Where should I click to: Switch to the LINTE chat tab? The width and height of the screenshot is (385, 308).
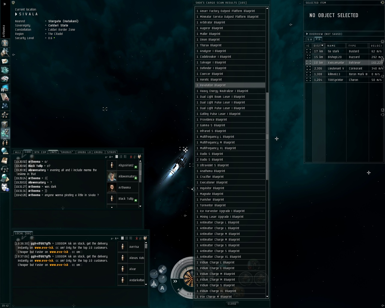coord(53,152)
